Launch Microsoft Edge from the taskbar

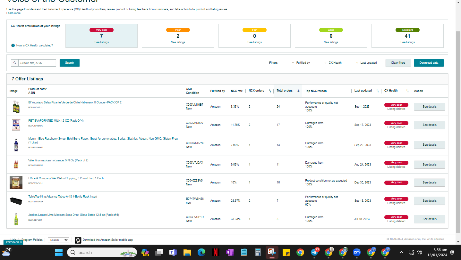tap(201, 252)
